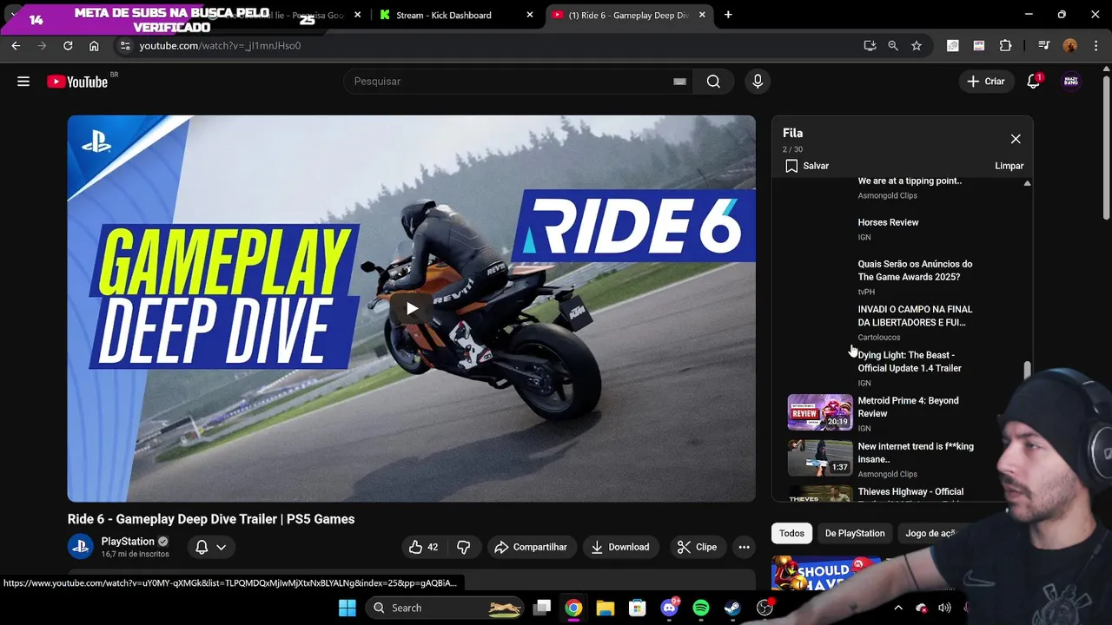This screenshot has height=625, width=1112.
Task: Open the YouTube account avatar menu
Action: [1071, 82]
